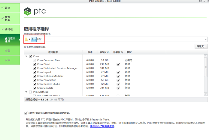The width and height of the screenshot is (209, 140).
Task: Click the folder icon in install path
Action: click(26, 39)
